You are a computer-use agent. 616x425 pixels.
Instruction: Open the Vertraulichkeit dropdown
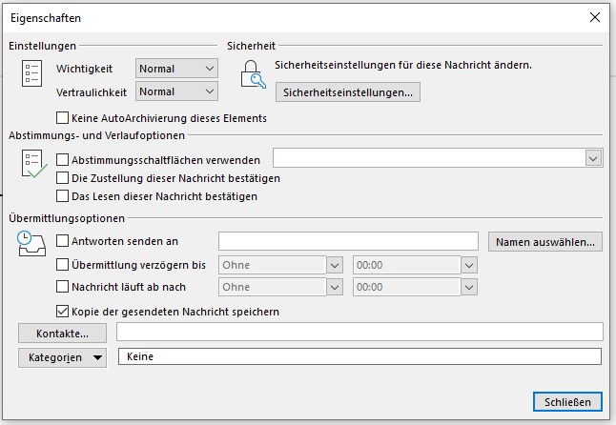click(176, 91)
